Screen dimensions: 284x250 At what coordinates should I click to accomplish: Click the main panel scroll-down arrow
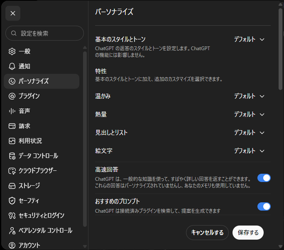[x=280, y=247]
